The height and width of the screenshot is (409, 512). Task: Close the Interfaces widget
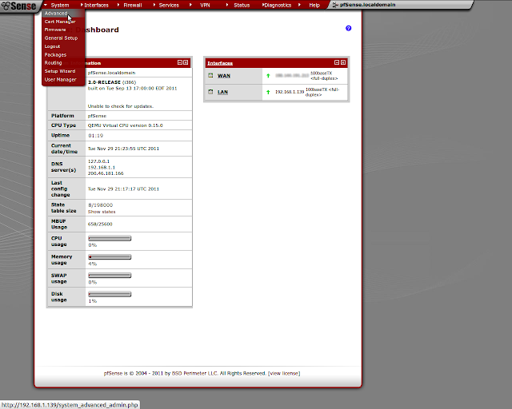click(x=343, y=62)
